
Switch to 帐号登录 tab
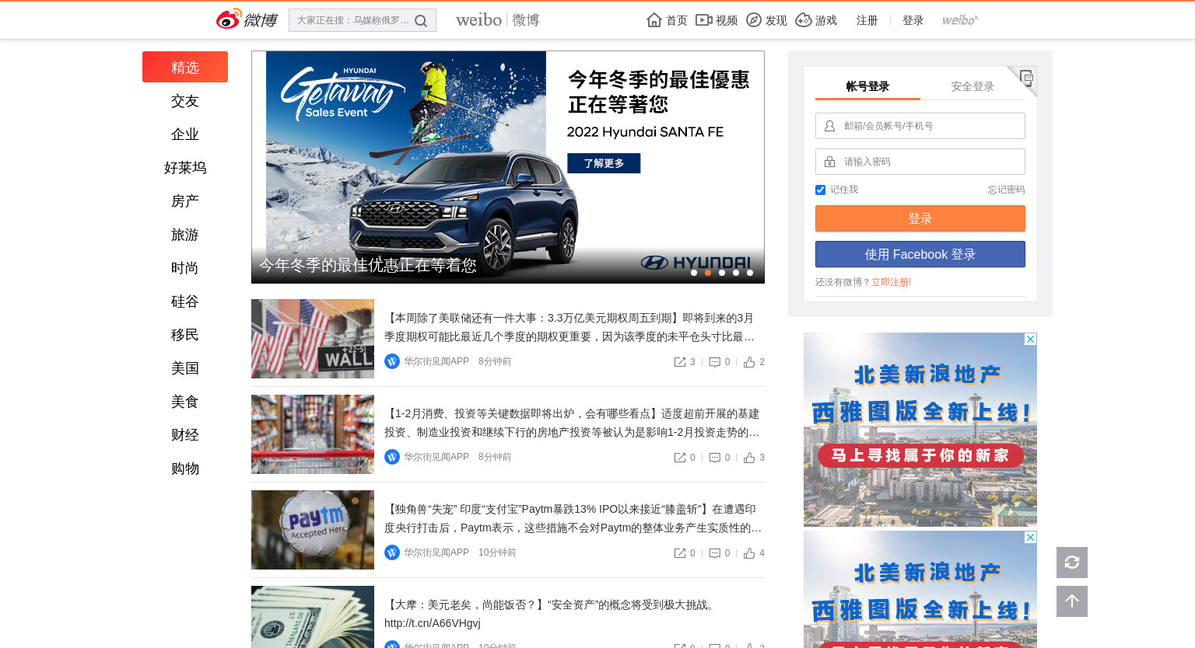[x=867, y=86]
